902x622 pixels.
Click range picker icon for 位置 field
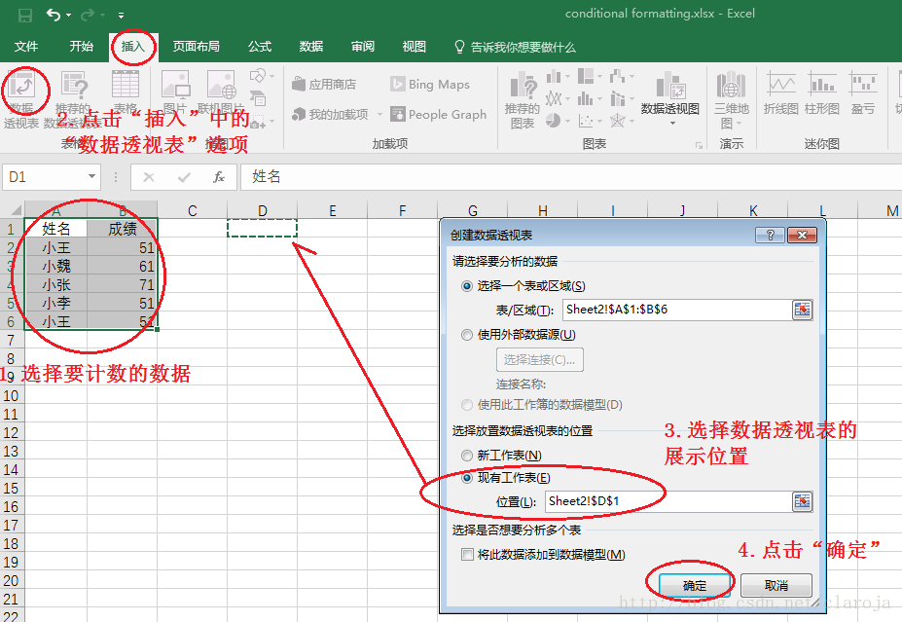(x=802, y=501)
